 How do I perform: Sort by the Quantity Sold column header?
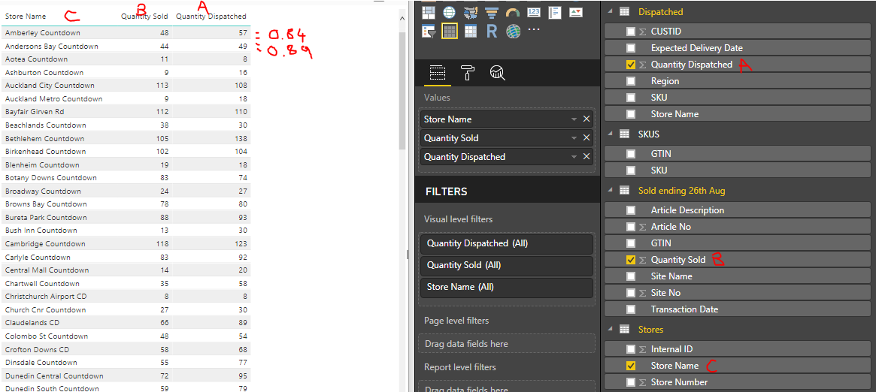click(x=144, y=17)
